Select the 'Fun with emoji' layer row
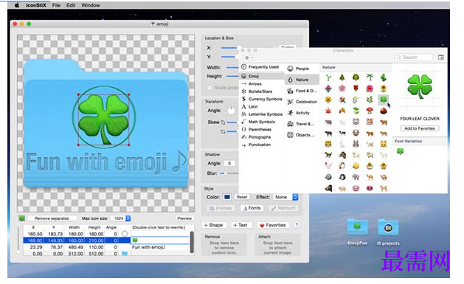The width and height of the screenshot is (464, 284). tap(106, 247)
